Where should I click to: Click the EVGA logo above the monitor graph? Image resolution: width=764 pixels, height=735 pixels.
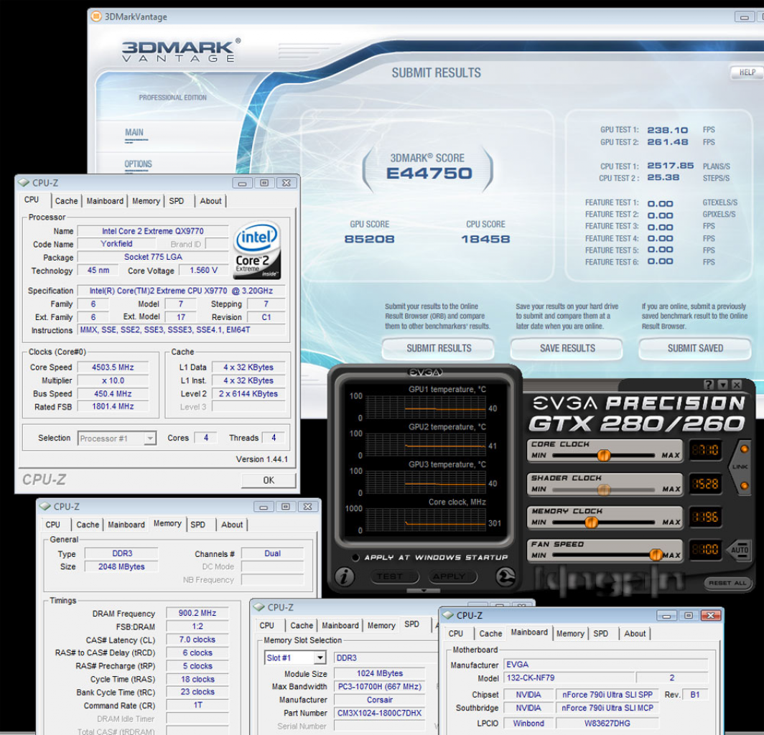click(425, 372)
